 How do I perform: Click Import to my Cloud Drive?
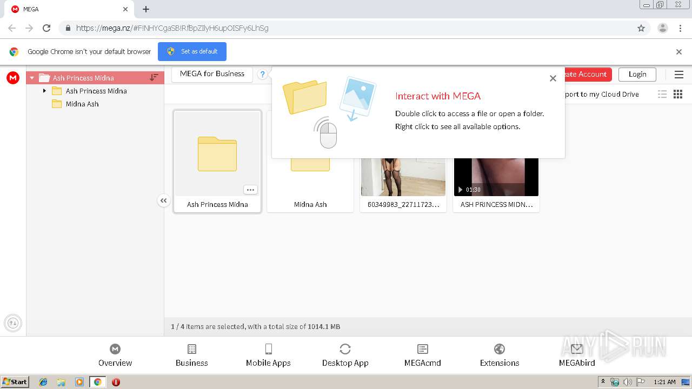pos(602,94)
